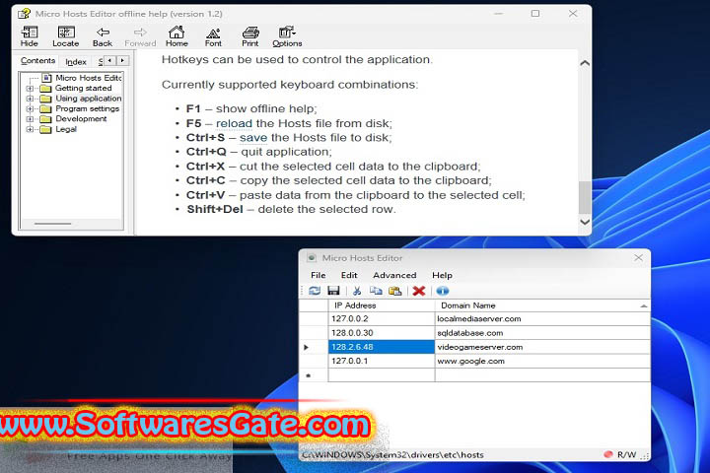Click the Micro Hosts Editor document tree item
Image resolution: width=710 pixels, height=473 pixels.
(82, 78)
